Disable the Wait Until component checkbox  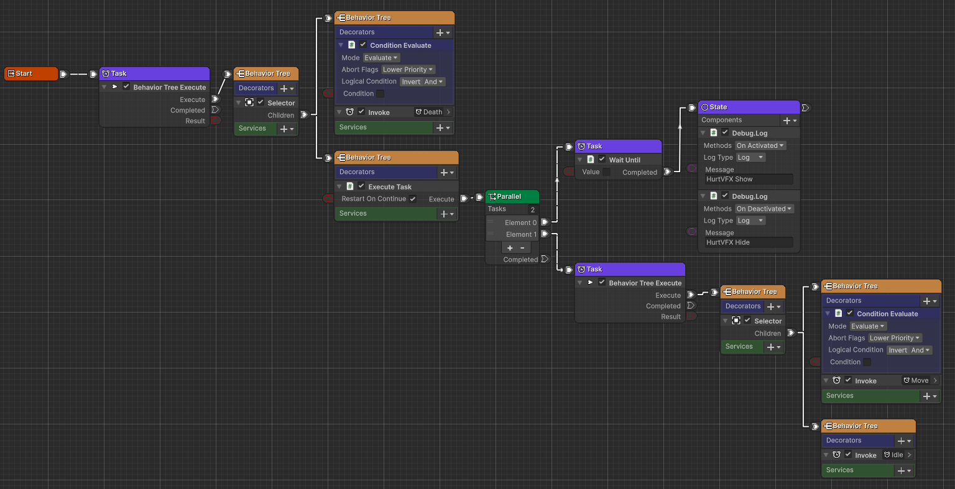602,160
